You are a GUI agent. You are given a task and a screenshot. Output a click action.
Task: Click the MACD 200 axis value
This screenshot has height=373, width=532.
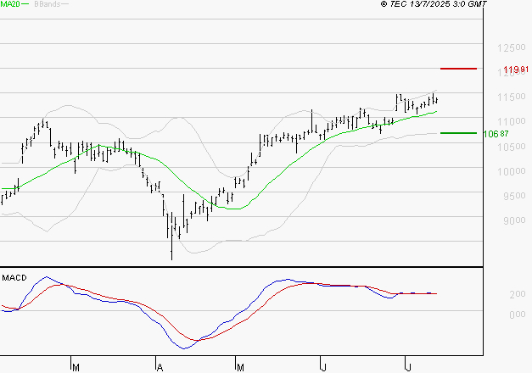tap(518, 294)
